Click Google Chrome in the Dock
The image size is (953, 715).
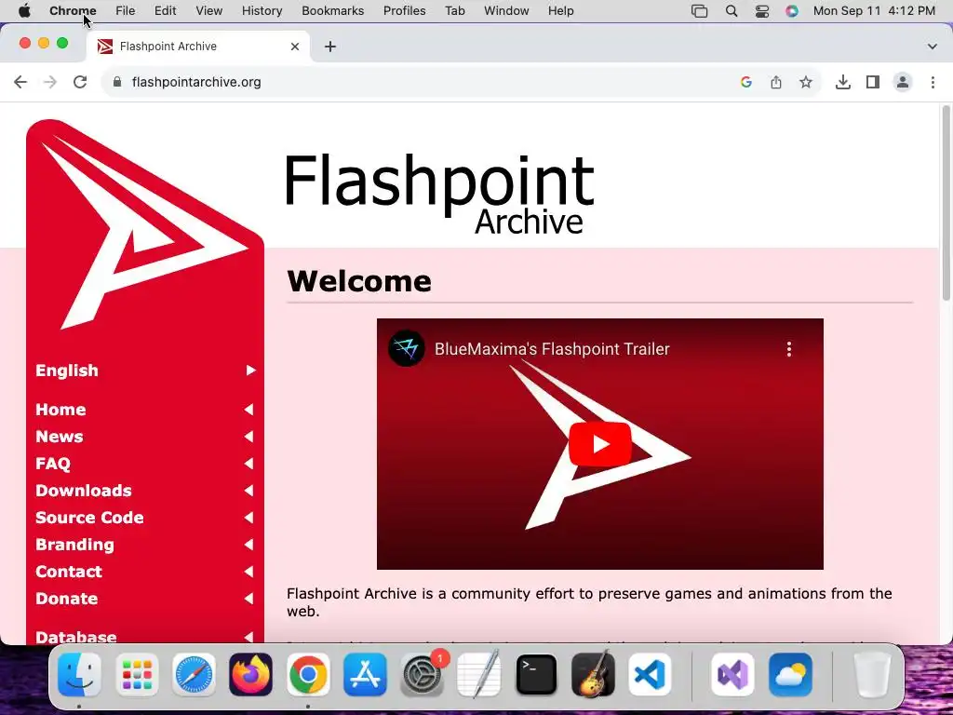[x=308, y=674]
